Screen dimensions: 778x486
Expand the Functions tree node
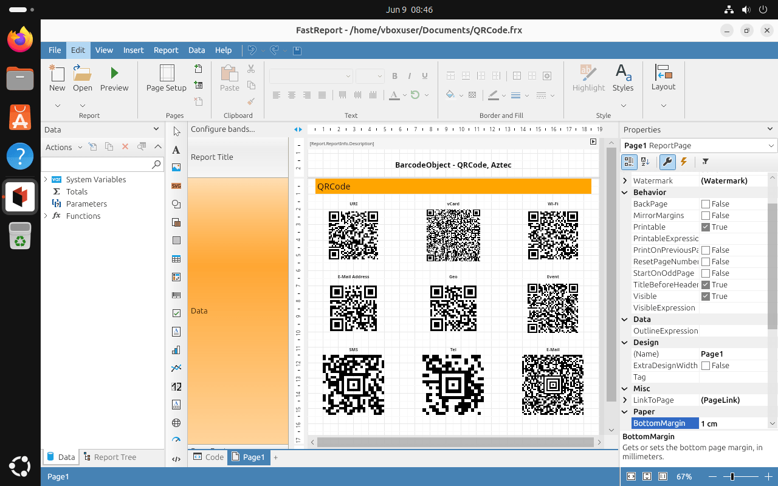click(x=46, y=216)
